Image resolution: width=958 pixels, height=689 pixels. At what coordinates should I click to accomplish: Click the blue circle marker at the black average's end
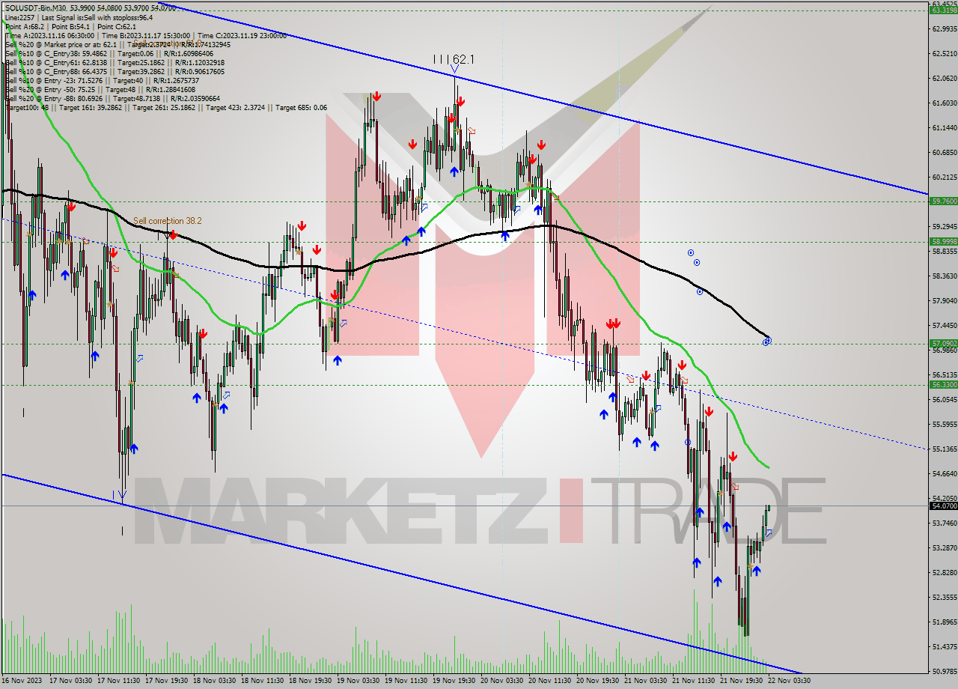pyautogui.click(x=767, y=341)
